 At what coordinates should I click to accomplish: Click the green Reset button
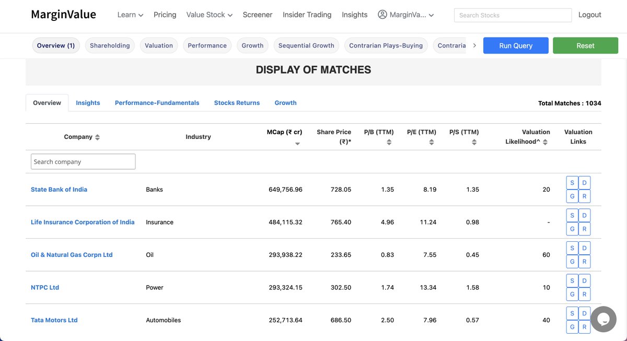click(x=585, y=45)
